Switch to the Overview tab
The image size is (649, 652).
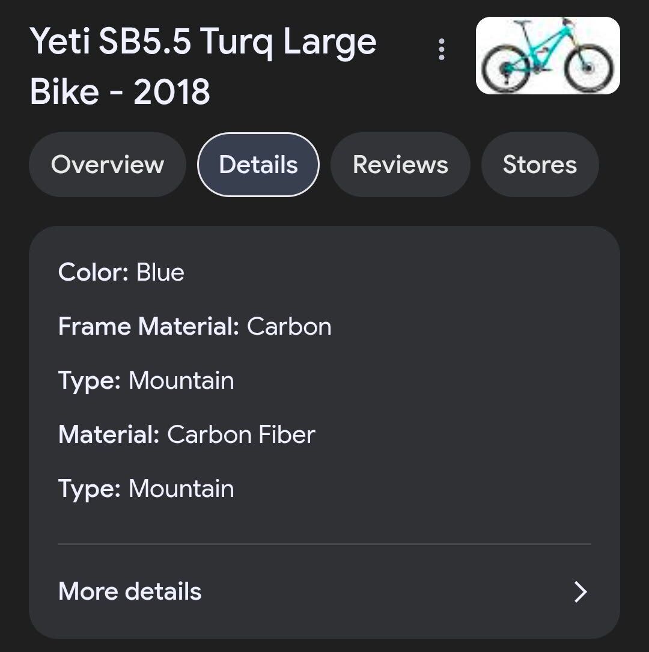[x=108, y=165]
